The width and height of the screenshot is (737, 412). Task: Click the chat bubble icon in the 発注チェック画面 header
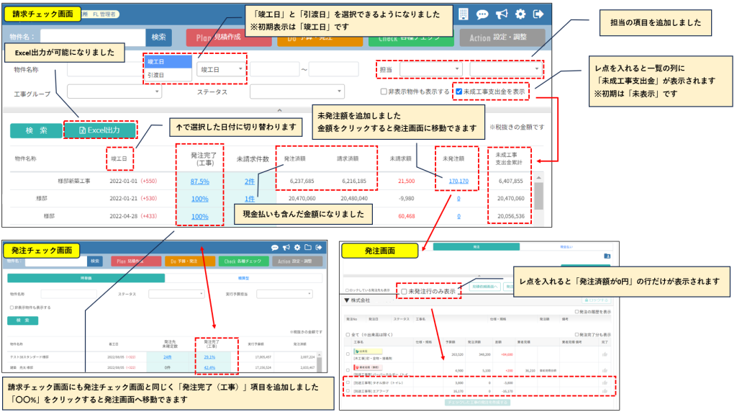click(275, 247)
